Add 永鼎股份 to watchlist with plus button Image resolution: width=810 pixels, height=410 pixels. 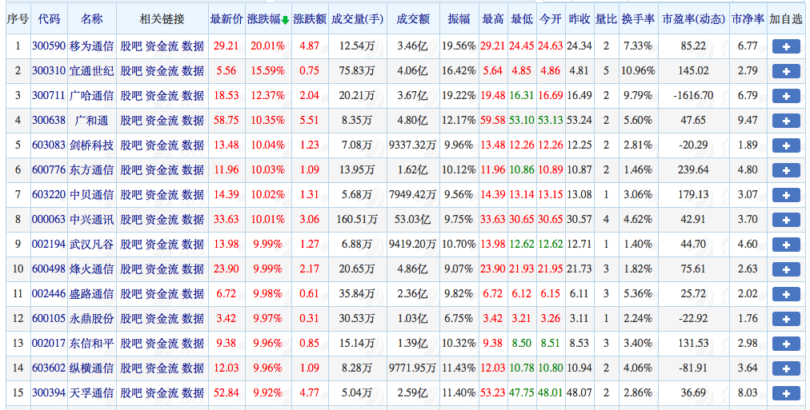point(786,319)
